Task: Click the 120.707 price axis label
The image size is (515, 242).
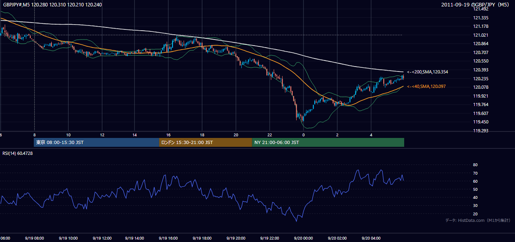Action: (x=481, y=52)
